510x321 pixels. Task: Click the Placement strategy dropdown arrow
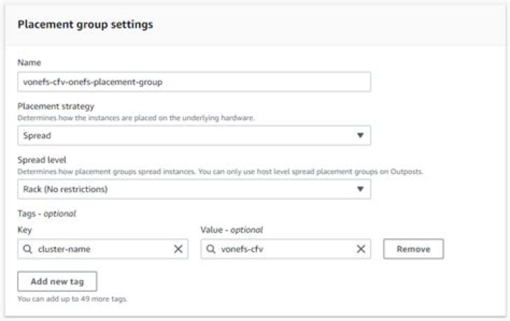tap(360, 135)
